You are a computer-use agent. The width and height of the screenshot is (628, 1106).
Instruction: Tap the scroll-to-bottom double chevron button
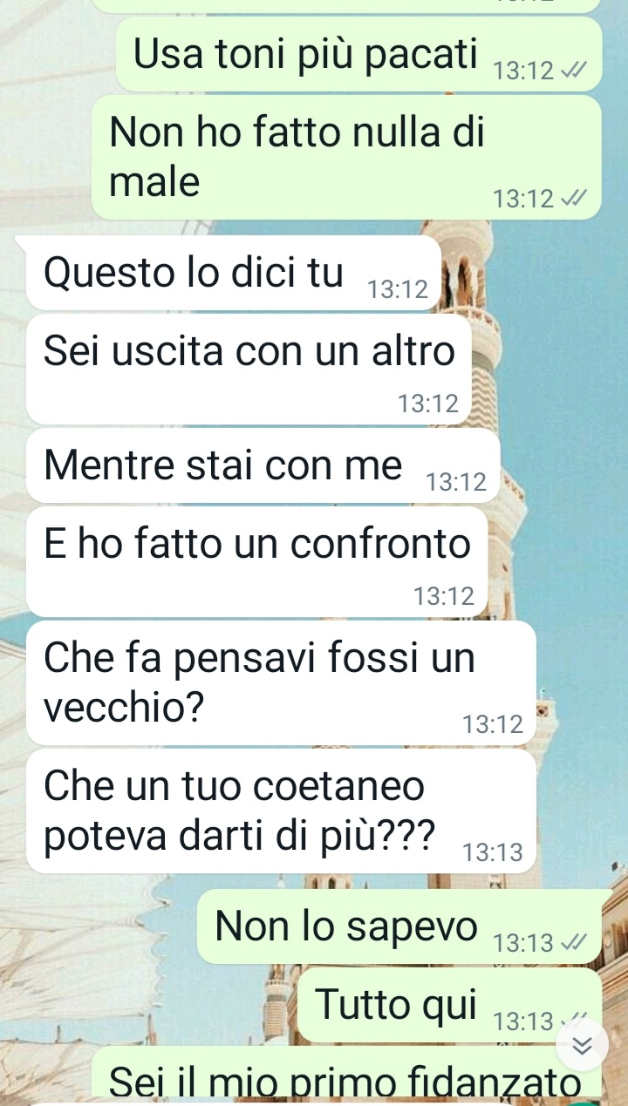(581, 1045)
